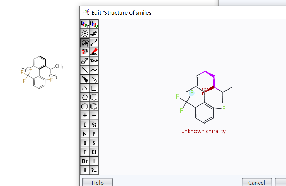Click the Clear structure icon
The height and width of the screenshot is (186, 286).
tap(85, 24)
